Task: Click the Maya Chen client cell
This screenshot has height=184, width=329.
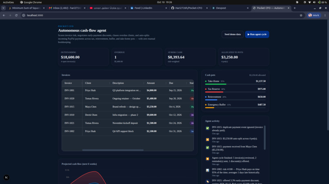Action: [x=96, y=107]
